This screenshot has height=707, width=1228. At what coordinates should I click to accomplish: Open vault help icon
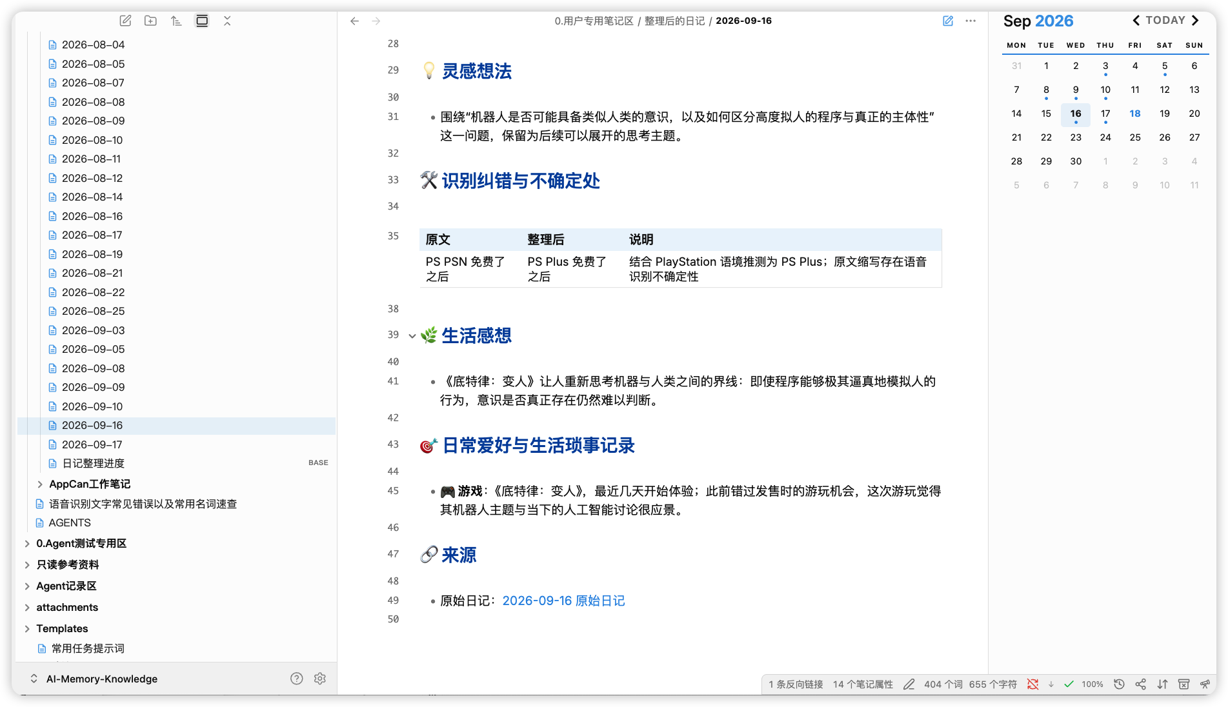click(x=296, y=678)
